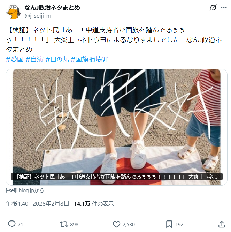Click the j-seiji.blog.jp source link
The width and height of the screenshot is (231, 232).
(25, 190)
